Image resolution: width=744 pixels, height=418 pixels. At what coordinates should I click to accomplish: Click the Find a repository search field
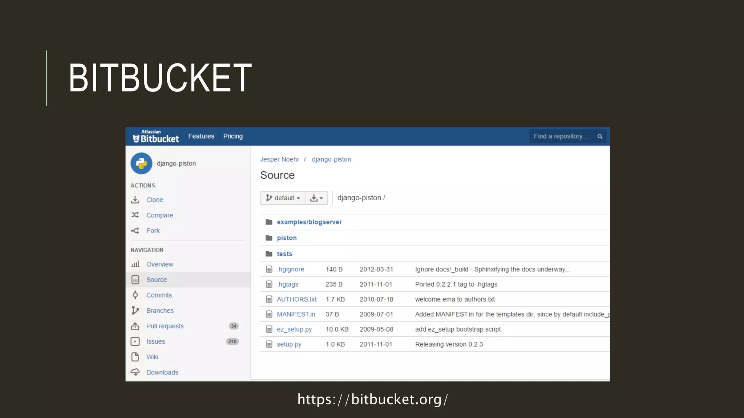coord(568,136)
